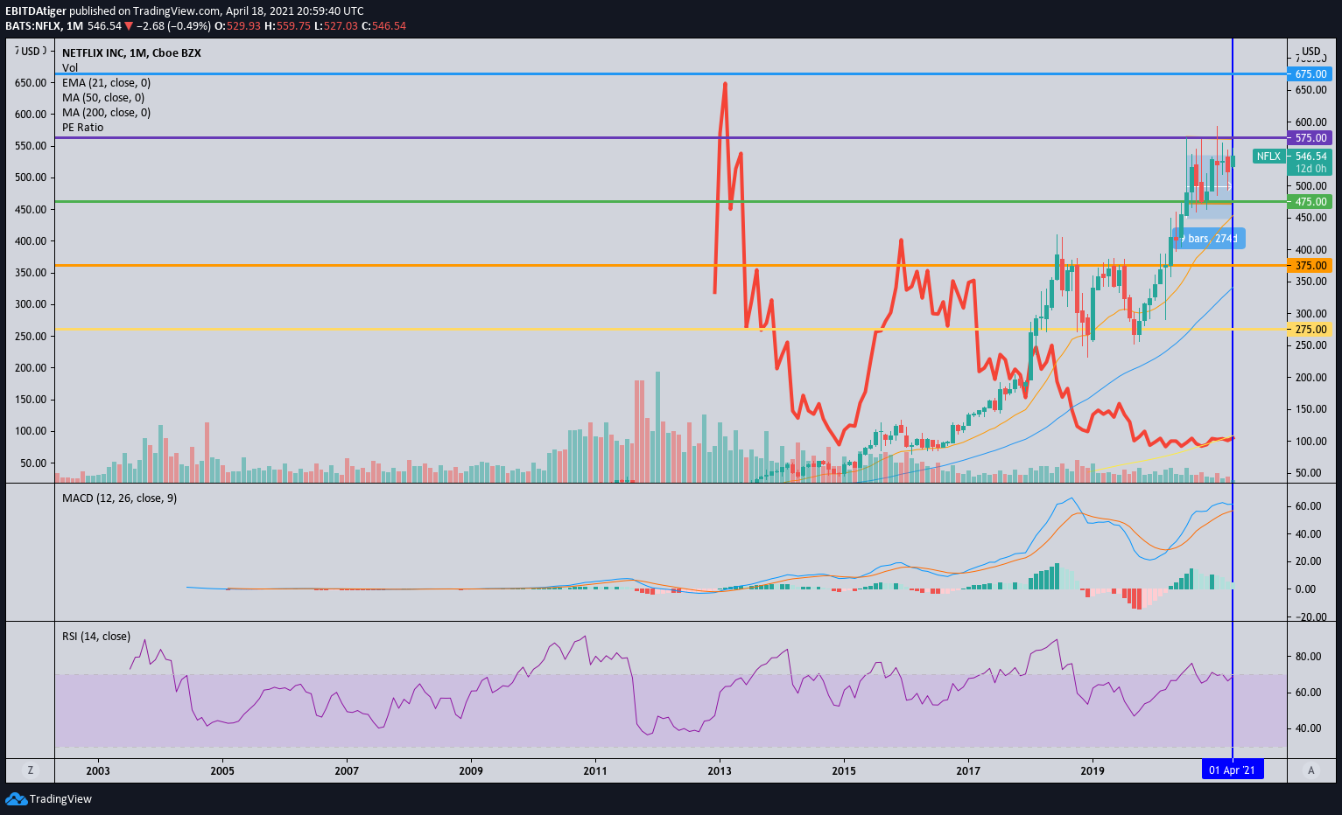Click the NFLX symbol tag on price axis

[x=1268, y=157]
